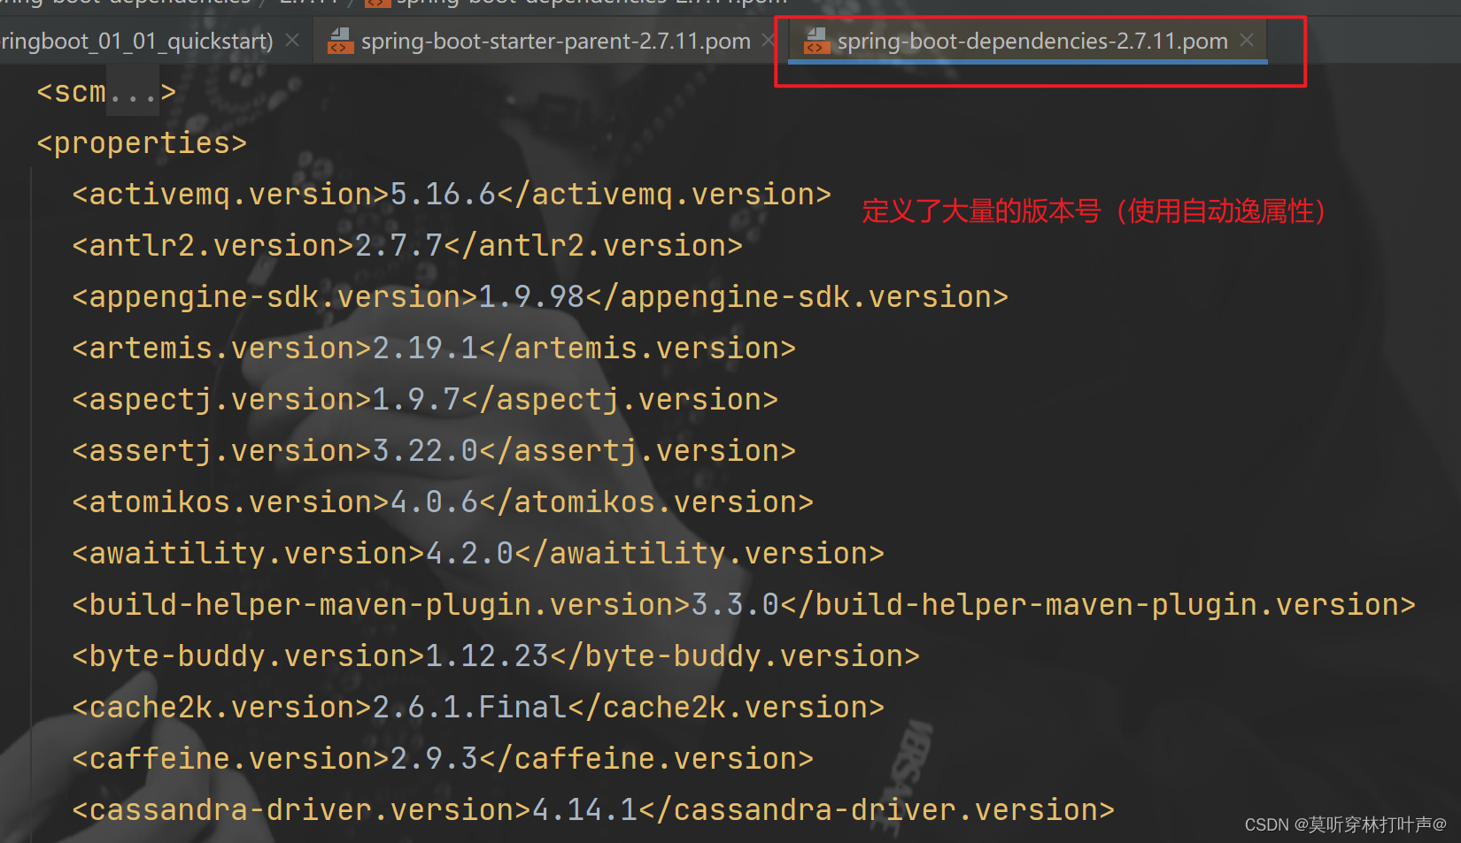This screenshot has height=843, width=1461.
Task: Click the assertj.version line 3.22.0
Action: [434, 450]
